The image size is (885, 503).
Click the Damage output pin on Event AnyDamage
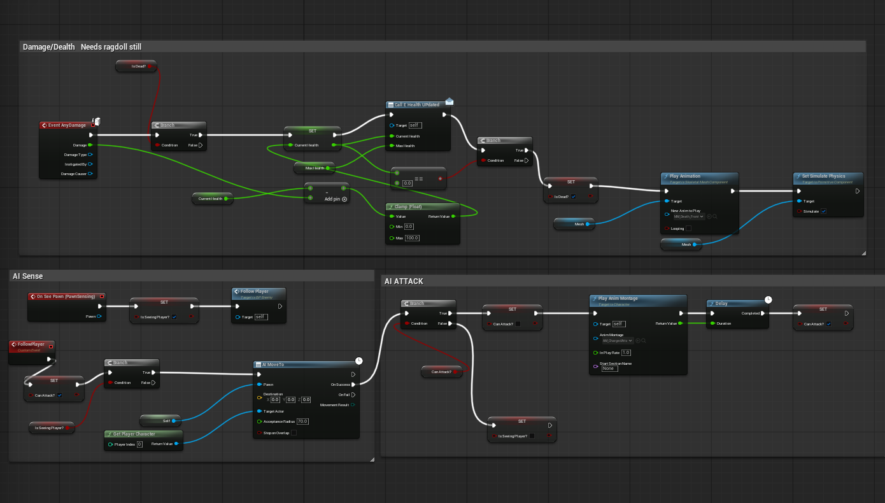click(x=90, y=145)
